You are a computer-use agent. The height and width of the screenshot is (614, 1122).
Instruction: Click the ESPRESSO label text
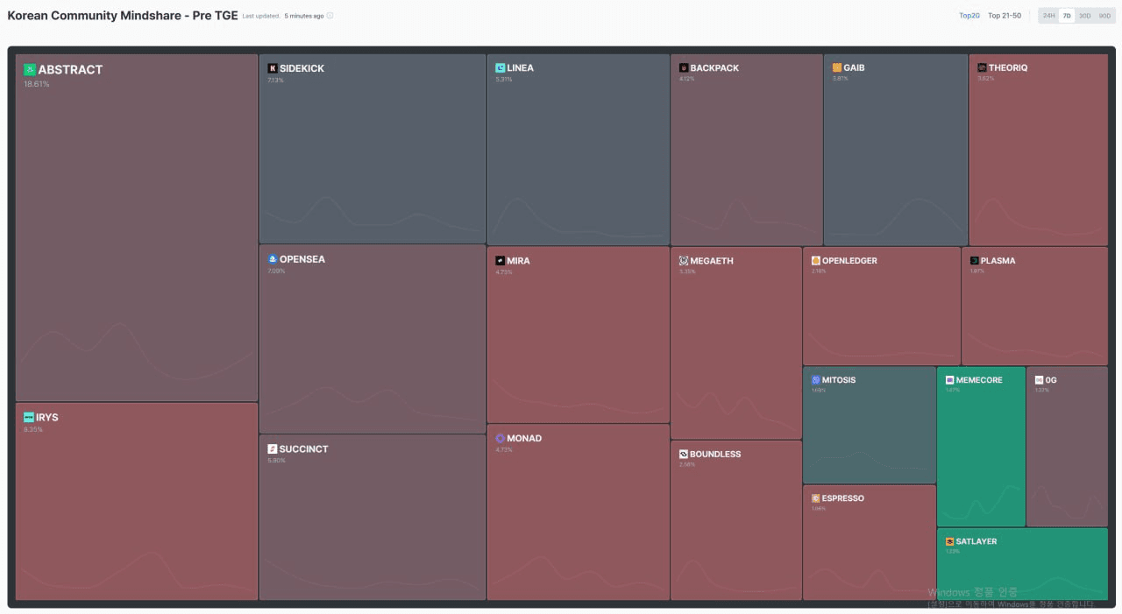point(843,498)
